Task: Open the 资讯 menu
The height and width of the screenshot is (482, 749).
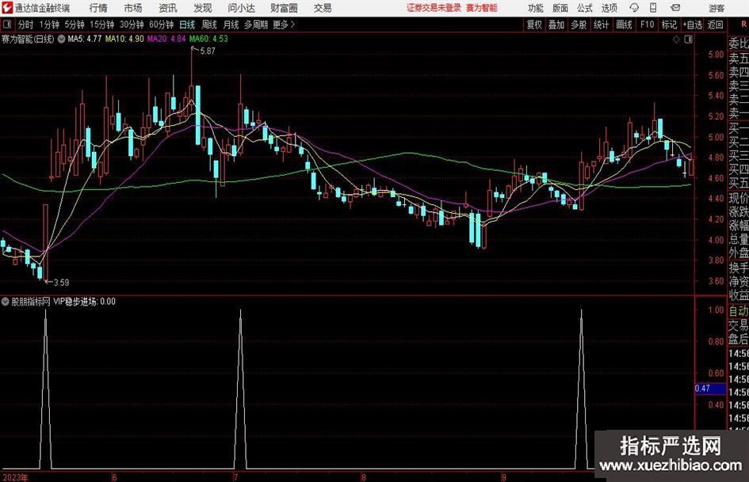Action: click(168, 8)
